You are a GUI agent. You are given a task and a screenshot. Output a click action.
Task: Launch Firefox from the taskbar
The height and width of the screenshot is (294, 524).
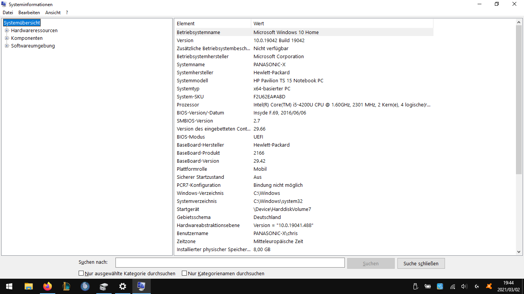click(47, 286)
